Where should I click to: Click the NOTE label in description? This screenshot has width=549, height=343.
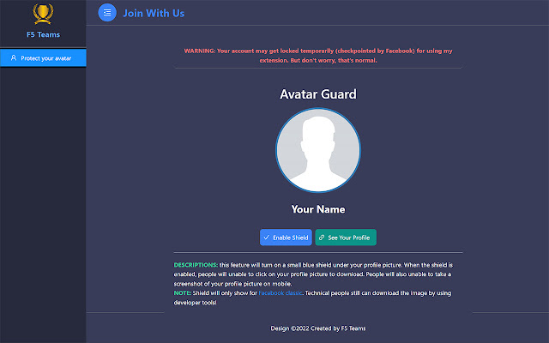182,293
